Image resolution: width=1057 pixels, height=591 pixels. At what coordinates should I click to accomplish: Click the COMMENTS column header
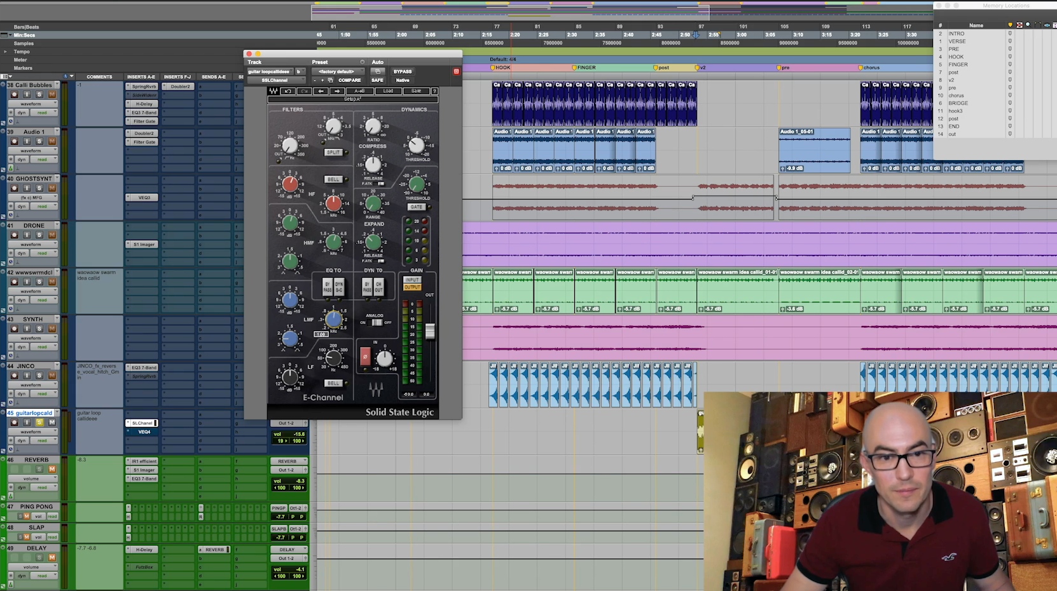[99, 76]
